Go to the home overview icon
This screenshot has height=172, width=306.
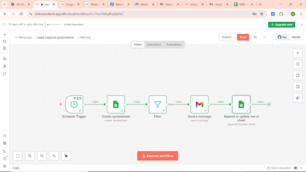[4, 59]
